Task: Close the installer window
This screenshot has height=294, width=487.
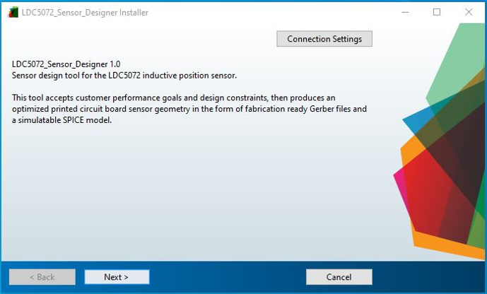Action: click(469, 13)
